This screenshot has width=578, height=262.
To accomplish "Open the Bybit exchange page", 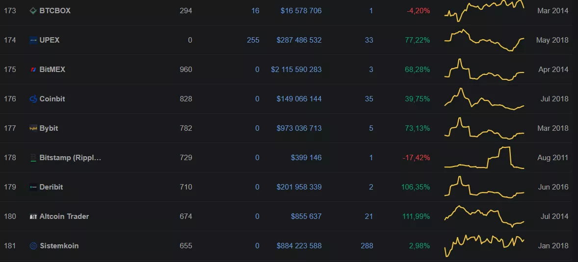I will coord(49,128).
